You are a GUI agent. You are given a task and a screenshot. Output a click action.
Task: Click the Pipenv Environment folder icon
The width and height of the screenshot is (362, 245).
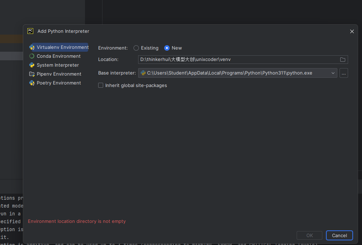coord(32,74)
